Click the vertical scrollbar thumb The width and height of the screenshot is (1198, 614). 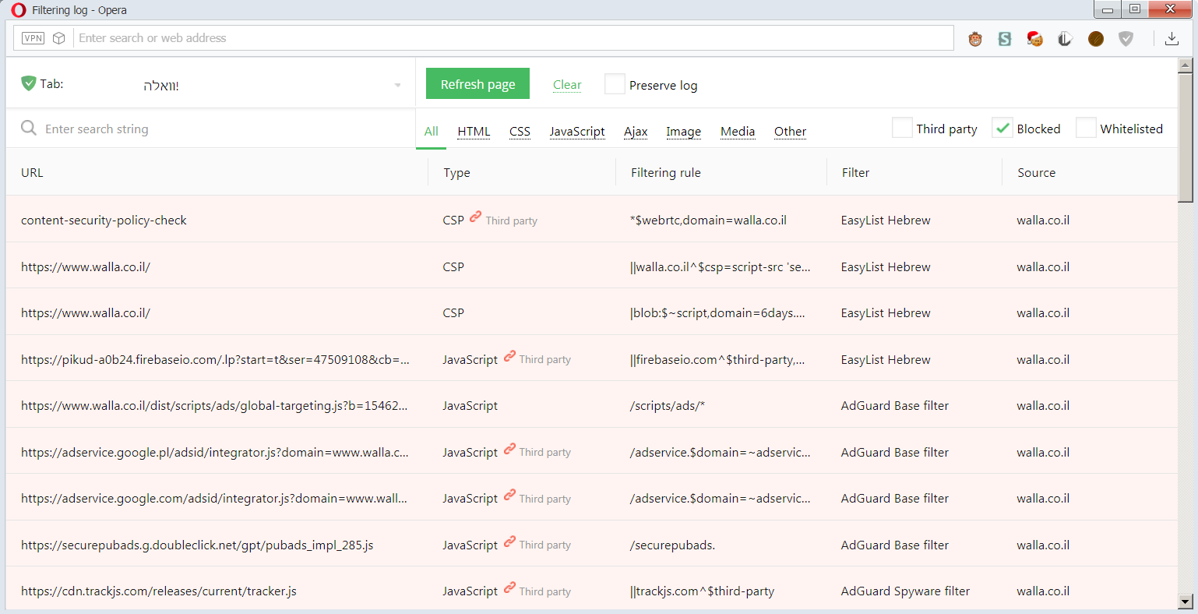click(x=1185, y=137)
